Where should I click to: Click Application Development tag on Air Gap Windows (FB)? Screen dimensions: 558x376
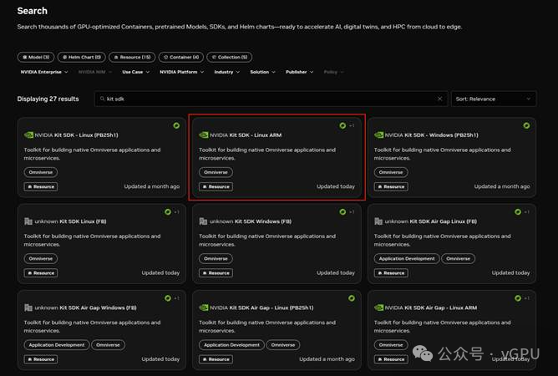(57, 344)
